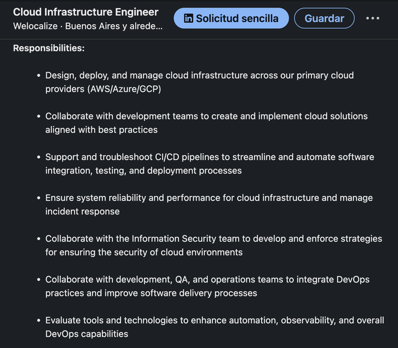Click the Evaluate tools and technologies bullet
Viewport: 398px width, 348px height.
point(215,327)
